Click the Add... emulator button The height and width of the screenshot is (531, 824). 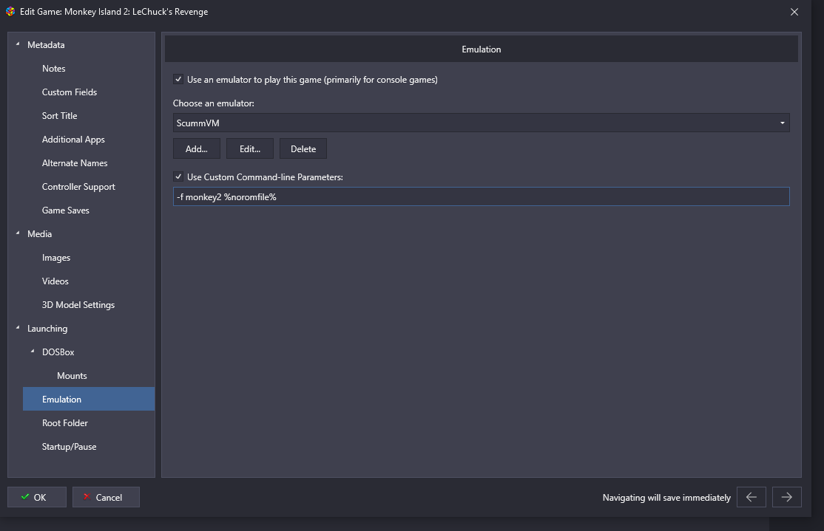pyautogui.click(x=197, y=149)
